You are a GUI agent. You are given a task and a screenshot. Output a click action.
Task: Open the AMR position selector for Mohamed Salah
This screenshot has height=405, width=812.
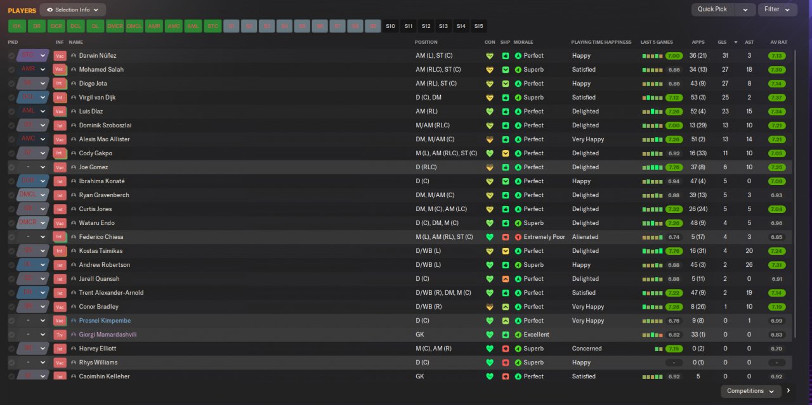click(x=33, y=70)
